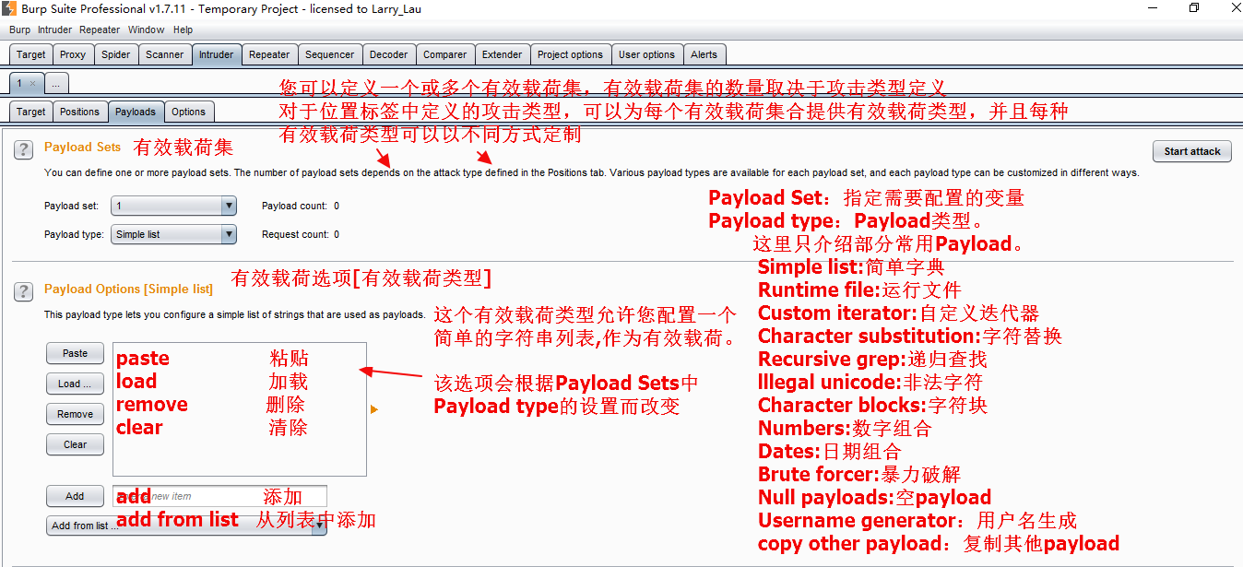Switch to the Extender tab
1243x567 pixels.
502,54
